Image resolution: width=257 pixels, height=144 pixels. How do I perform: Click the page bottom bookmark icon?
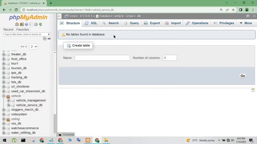pyautogui.click(x=253, y=90)
